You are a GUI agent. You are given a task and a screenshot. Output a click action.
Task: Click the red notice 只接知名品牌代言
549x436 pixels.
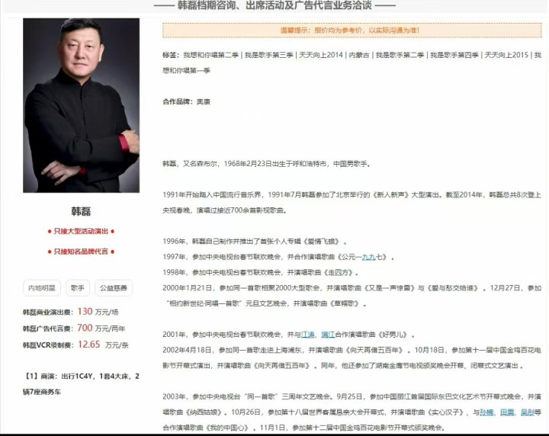pyautogui.click(x=81, y=252)
